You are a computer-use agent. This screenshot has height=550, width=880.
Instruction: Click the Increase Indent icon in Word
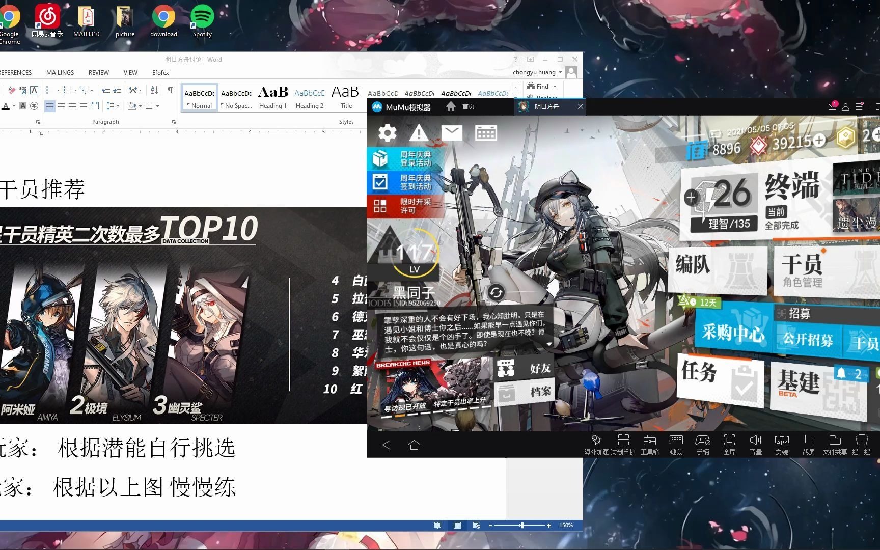(x=117, y=90)
